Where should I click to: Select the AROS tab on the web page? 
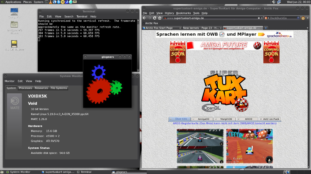tap(247, 119)
